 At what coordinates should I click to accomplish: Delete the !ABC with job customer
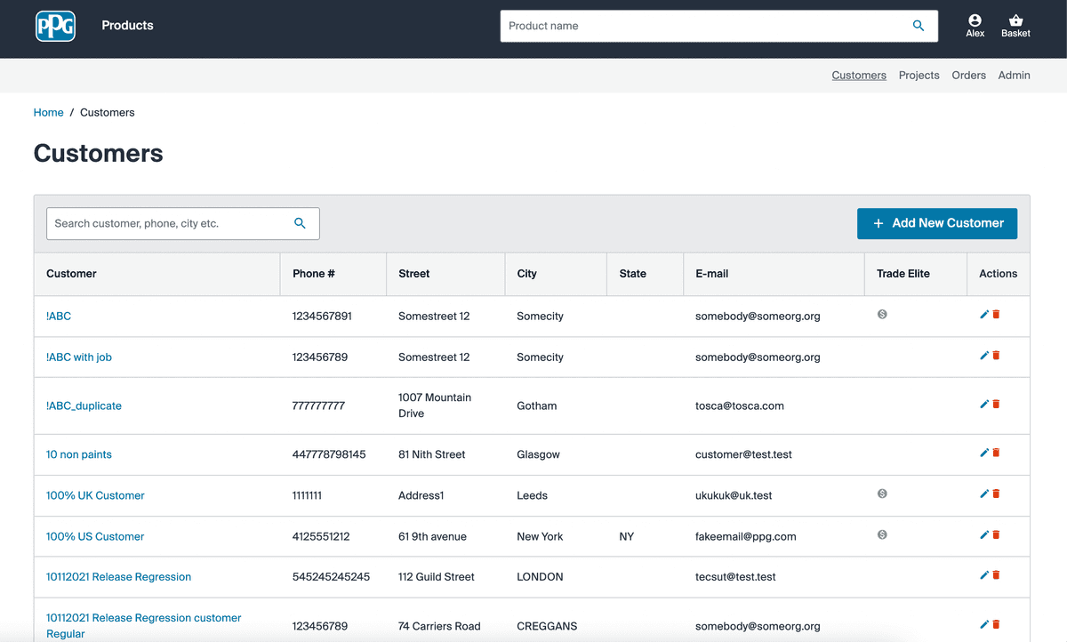tap(996, 356)
